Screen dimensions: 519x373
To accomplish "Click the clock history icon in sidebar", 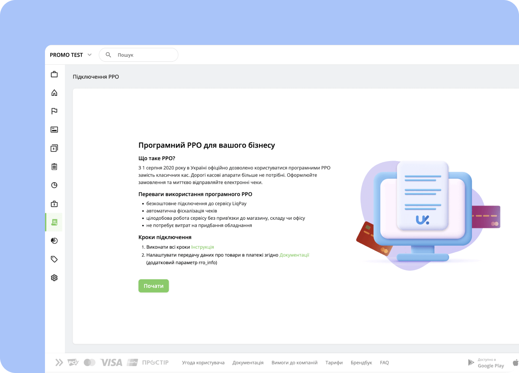I will click(x=54, y=185).
